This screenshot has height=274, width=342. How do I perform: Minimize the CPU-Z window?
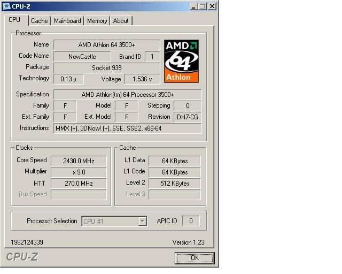(193, 6)
